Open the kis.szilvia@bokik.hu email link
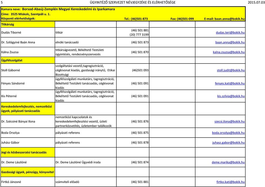The height and width of the screenshot is (187, 265). point(231,96)
